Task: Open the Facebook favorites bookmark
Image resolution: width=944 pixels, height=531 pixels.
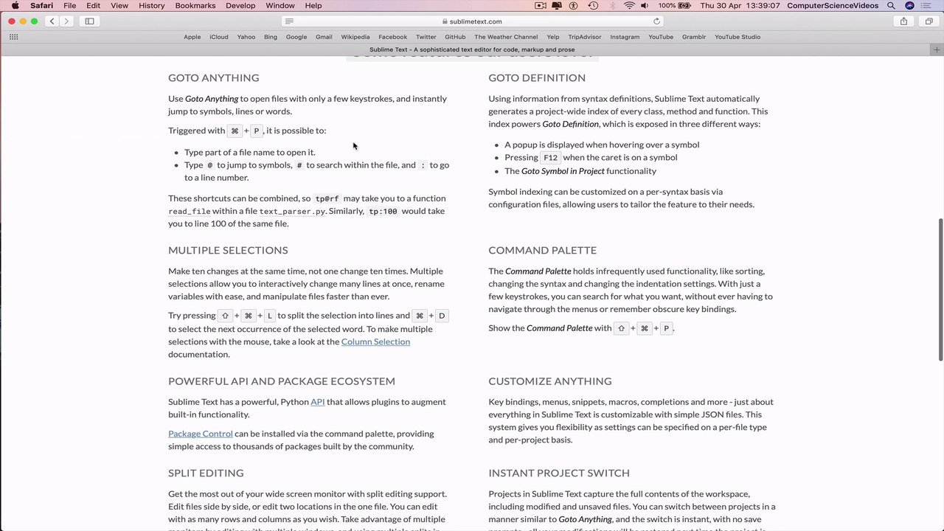Action: [x=392, y=37]
